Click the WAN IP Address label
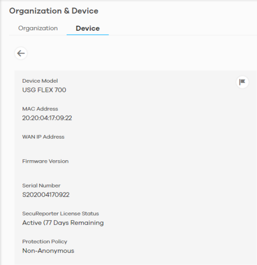 click(x=43, y=137)
